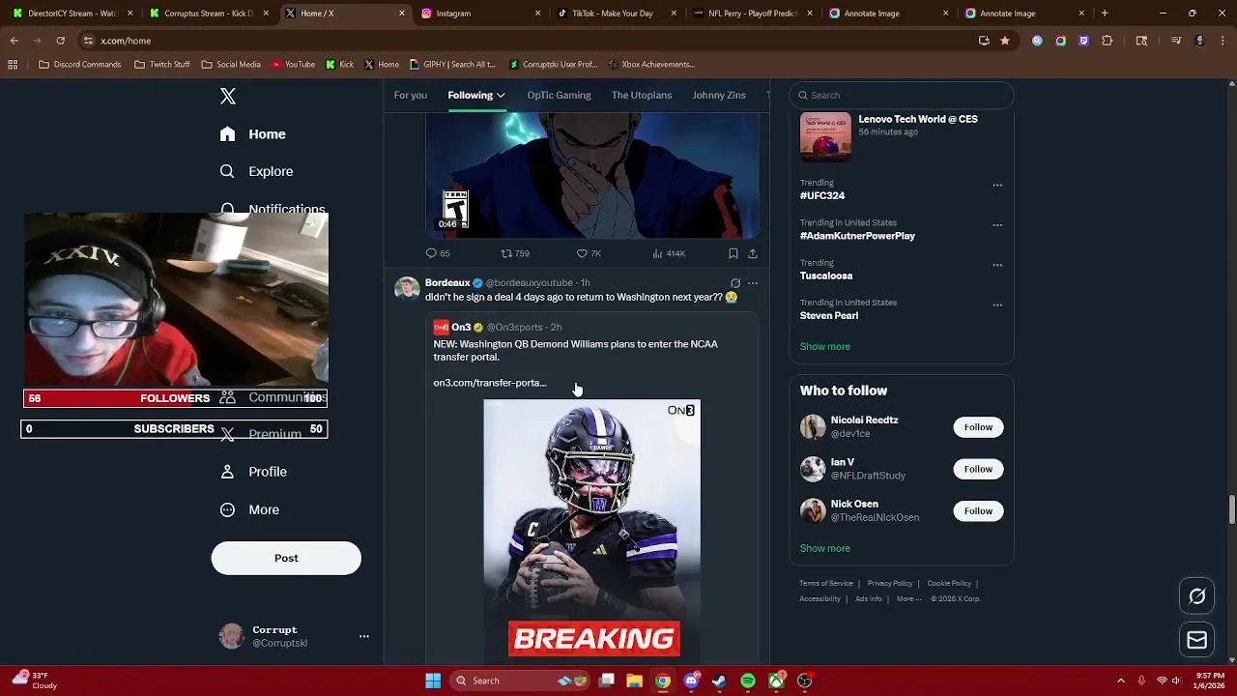Open Bordeaux profile avatar
Image resolution: width=1237 pixels, height=696 pixels.
[x=407, y=289]
